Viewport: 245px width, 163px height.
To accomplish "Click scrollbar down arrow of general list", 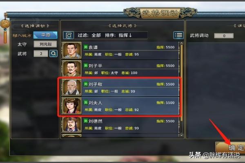I will pos(181,135).
